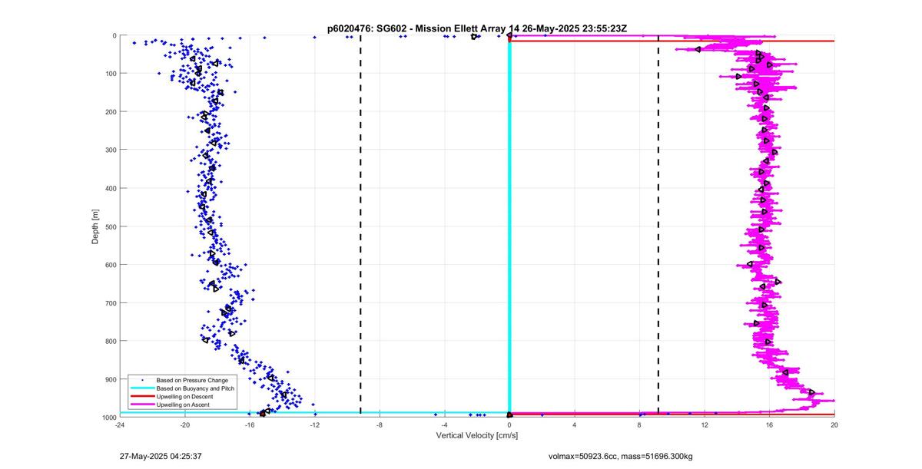The image size is (922, 469).
Task: Click the 'Vertical Velocity [cm/s]' x-axis label
Action: tap(477, 435)
